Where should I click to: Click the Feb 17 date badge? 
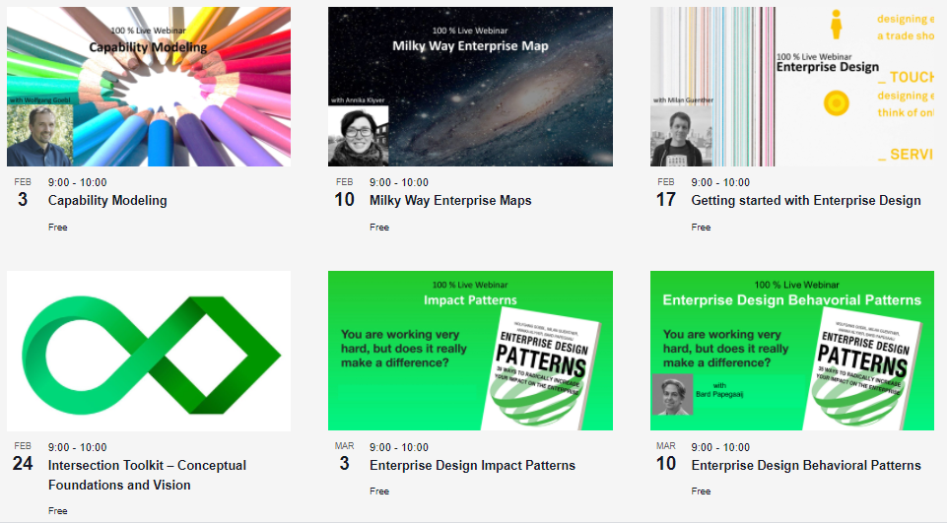[666, 193]
